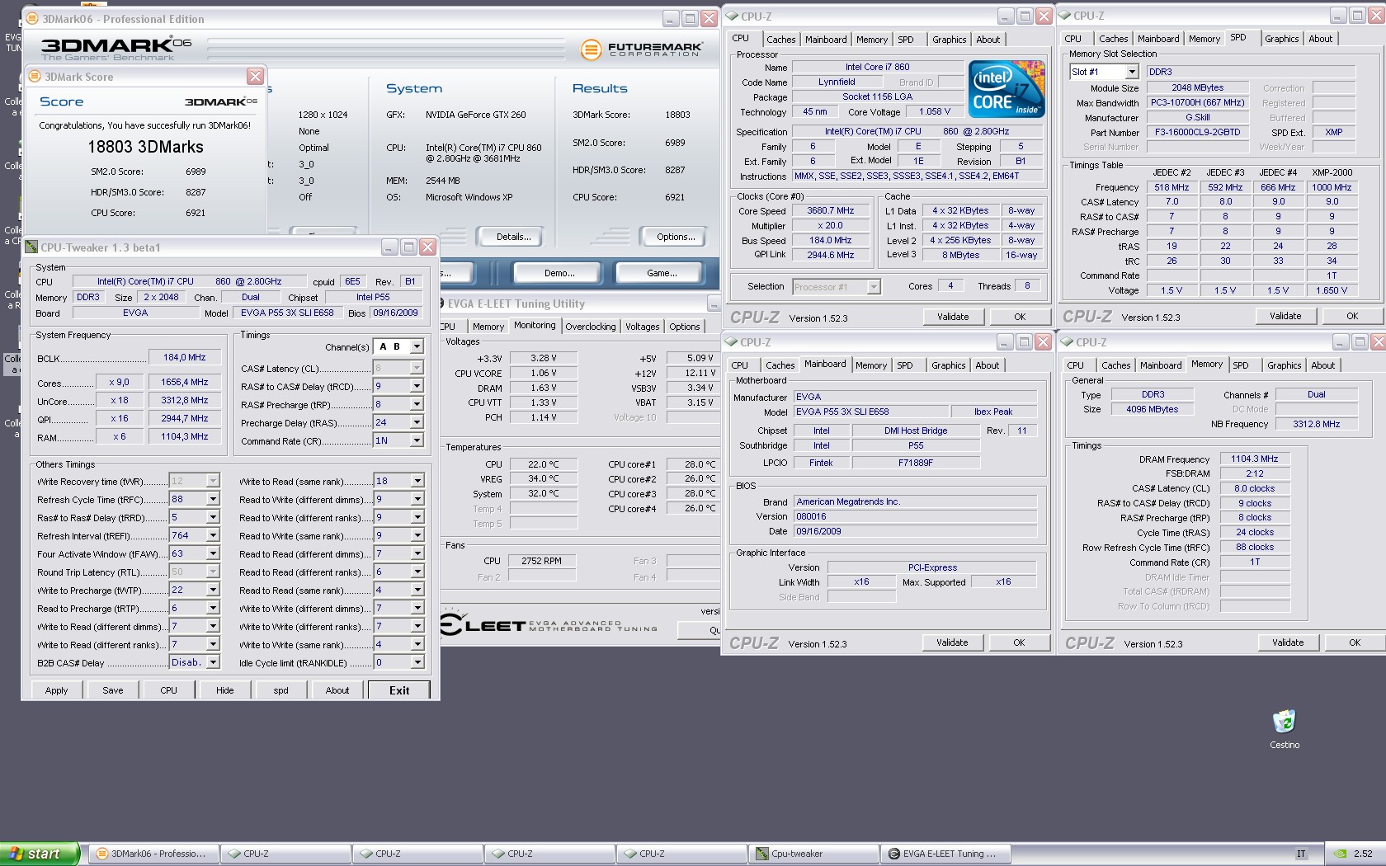Click Game... button in 3DMark06

pos(662,273)
